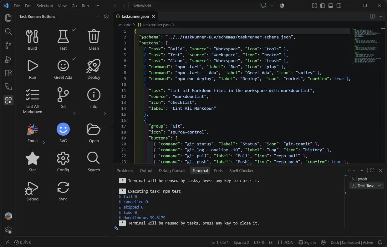
Task: Click errors and warnings count in status bar
Action: click(23, 242)
